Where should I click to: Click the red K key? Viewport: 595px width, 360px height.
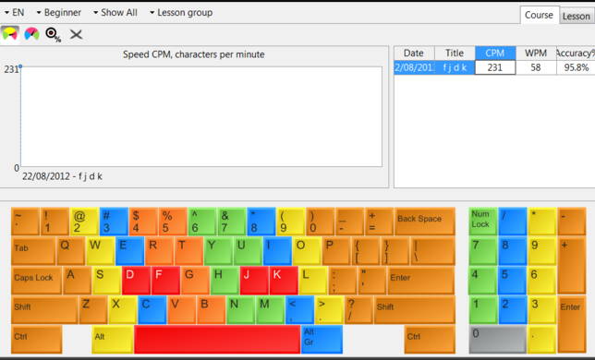tap(284, 281)
